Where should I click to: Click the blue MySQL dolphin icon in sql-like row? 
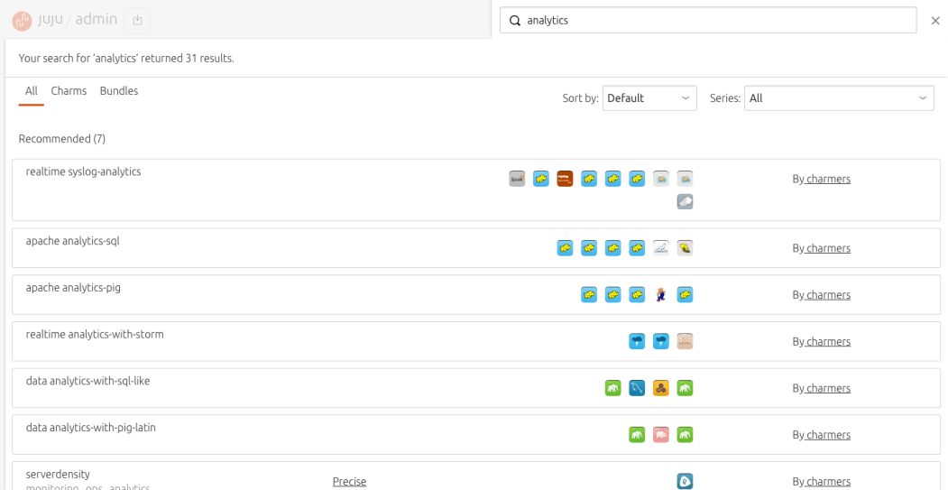[637, 388]
